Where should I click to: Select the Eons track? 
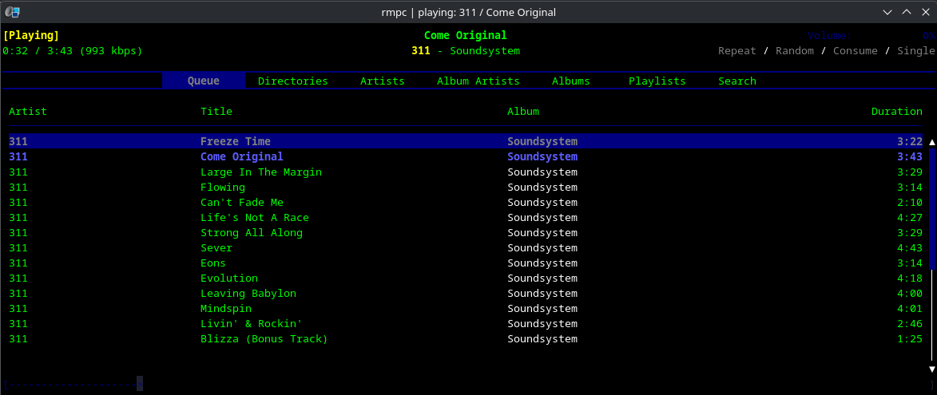pos(466,263)
